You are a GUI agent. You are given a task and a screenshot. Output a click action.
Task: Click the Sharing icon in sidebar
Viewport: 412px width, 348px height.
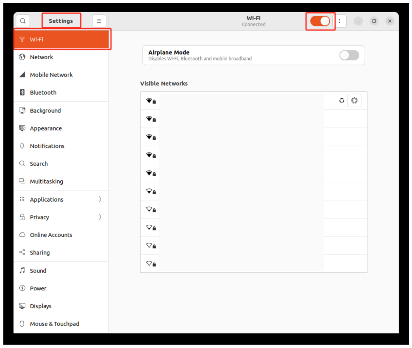22,252
